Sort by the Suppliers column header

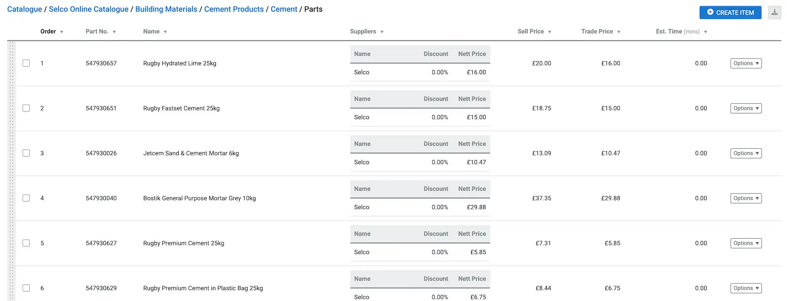pos(367,32)
